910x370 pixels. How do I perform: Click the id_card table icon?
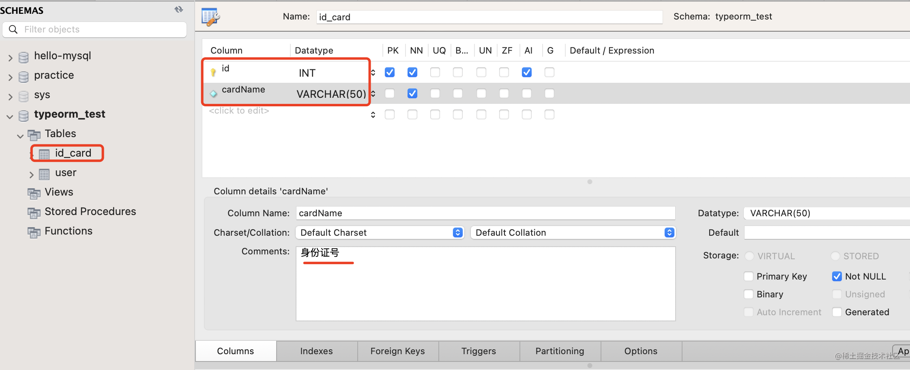44,154
